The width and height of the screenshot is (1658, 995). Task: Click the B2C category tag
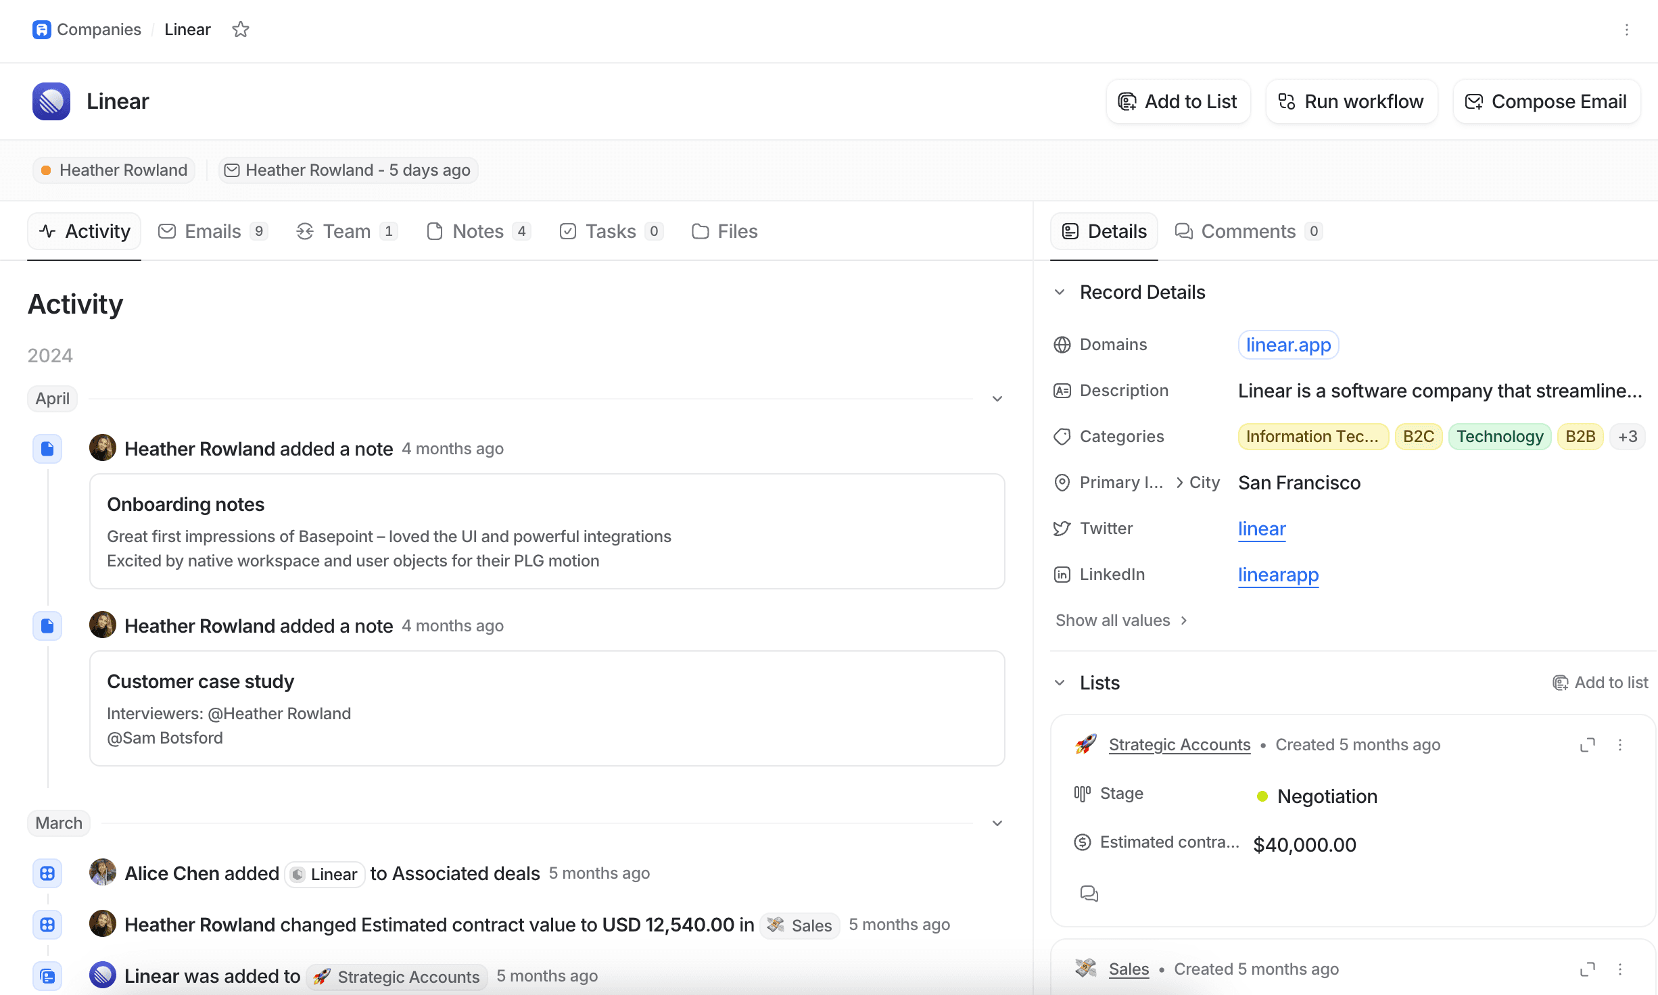click(x=1419, y=437)
